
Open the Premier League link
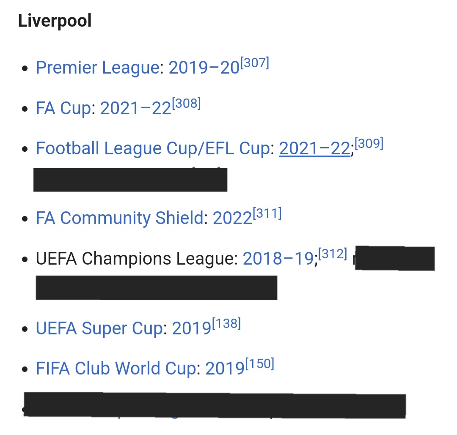coord(98,68)
